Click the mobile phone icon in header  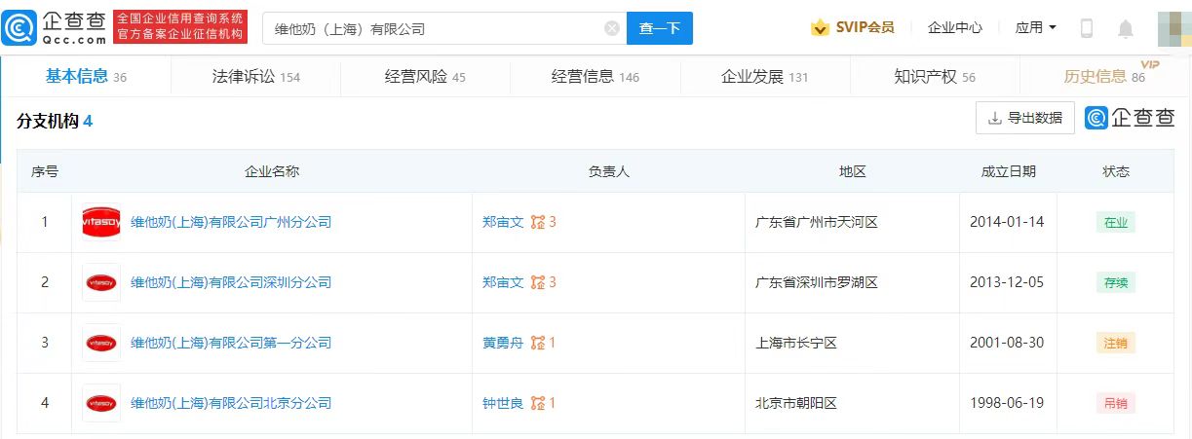tap(1087, 28)
